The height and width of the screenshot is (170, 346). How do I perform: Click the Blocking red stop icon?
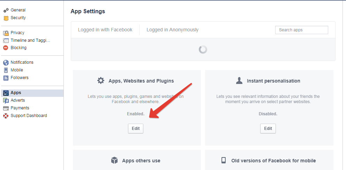[x=6, y=48]
